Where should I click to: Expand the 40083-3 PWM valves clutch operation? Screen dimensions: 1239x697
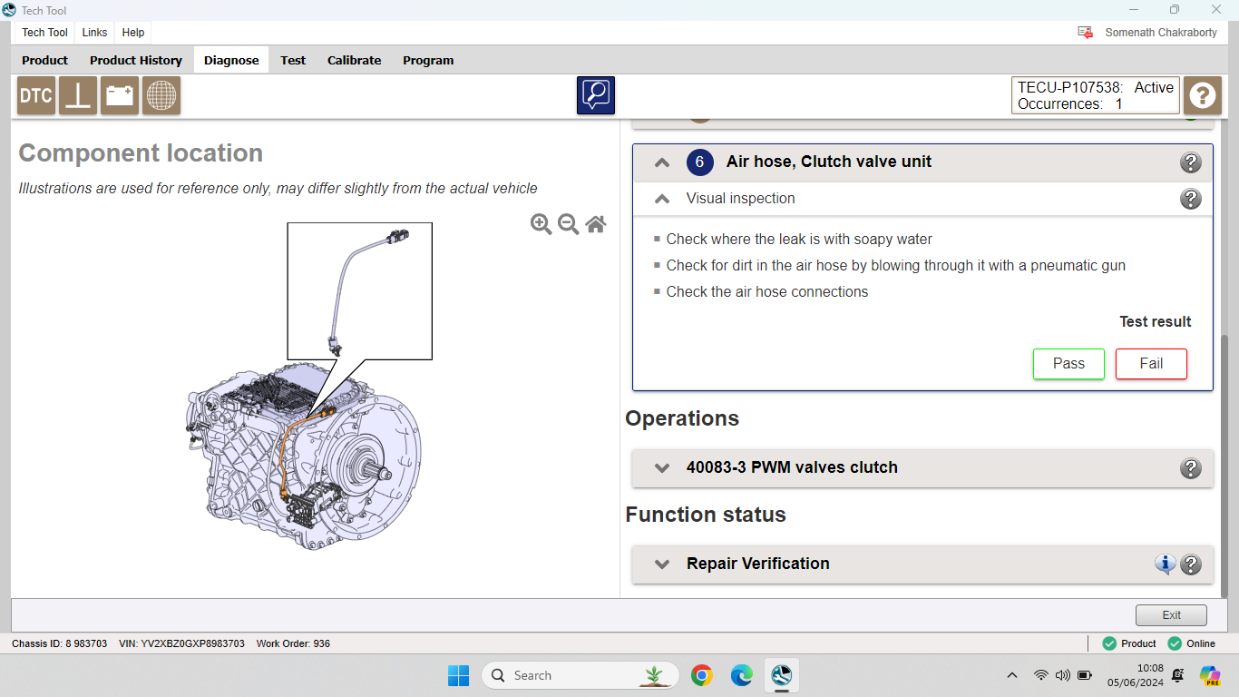pos(662,468)
